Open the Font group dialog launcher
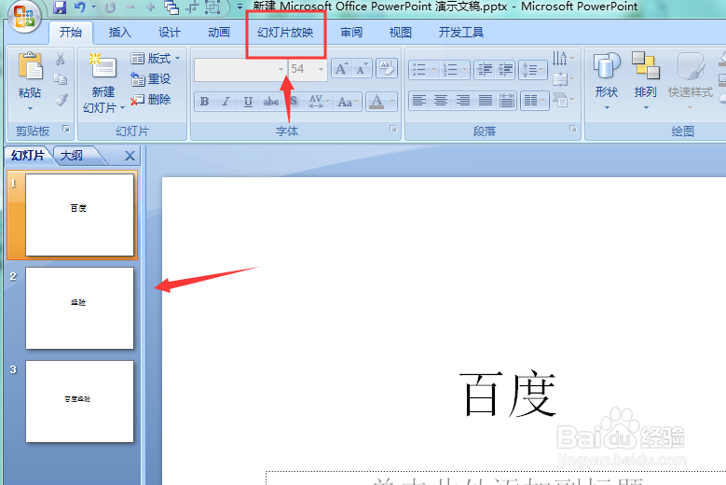 [x=392, y=130]
